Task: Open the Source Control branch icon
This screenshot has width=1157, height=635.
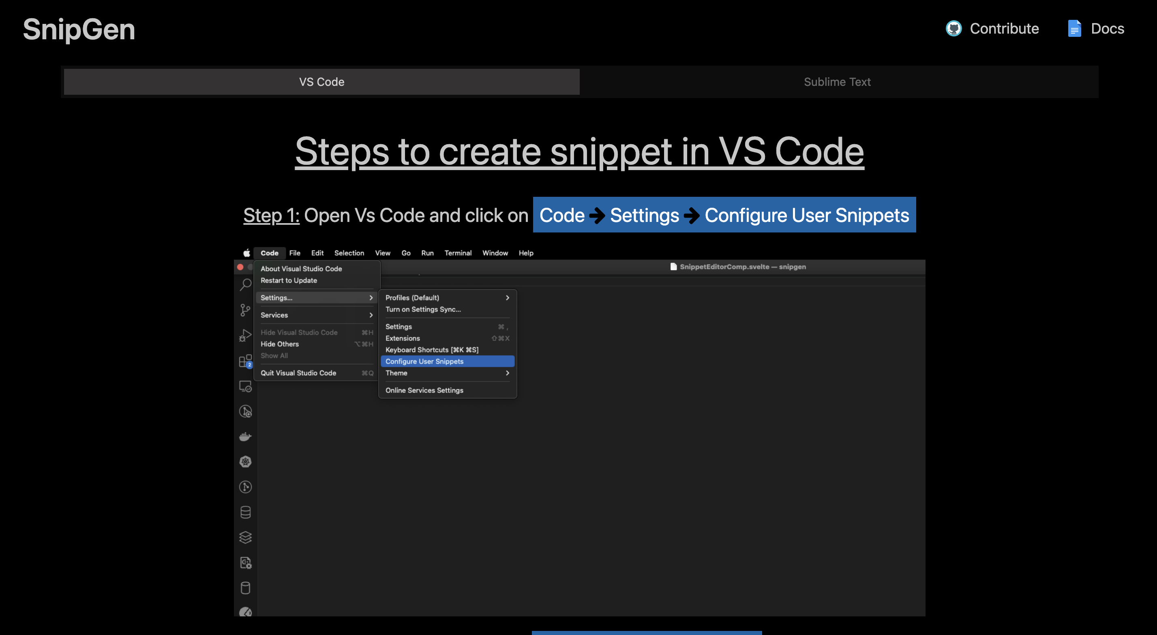Action: click(x=245, y=310)
